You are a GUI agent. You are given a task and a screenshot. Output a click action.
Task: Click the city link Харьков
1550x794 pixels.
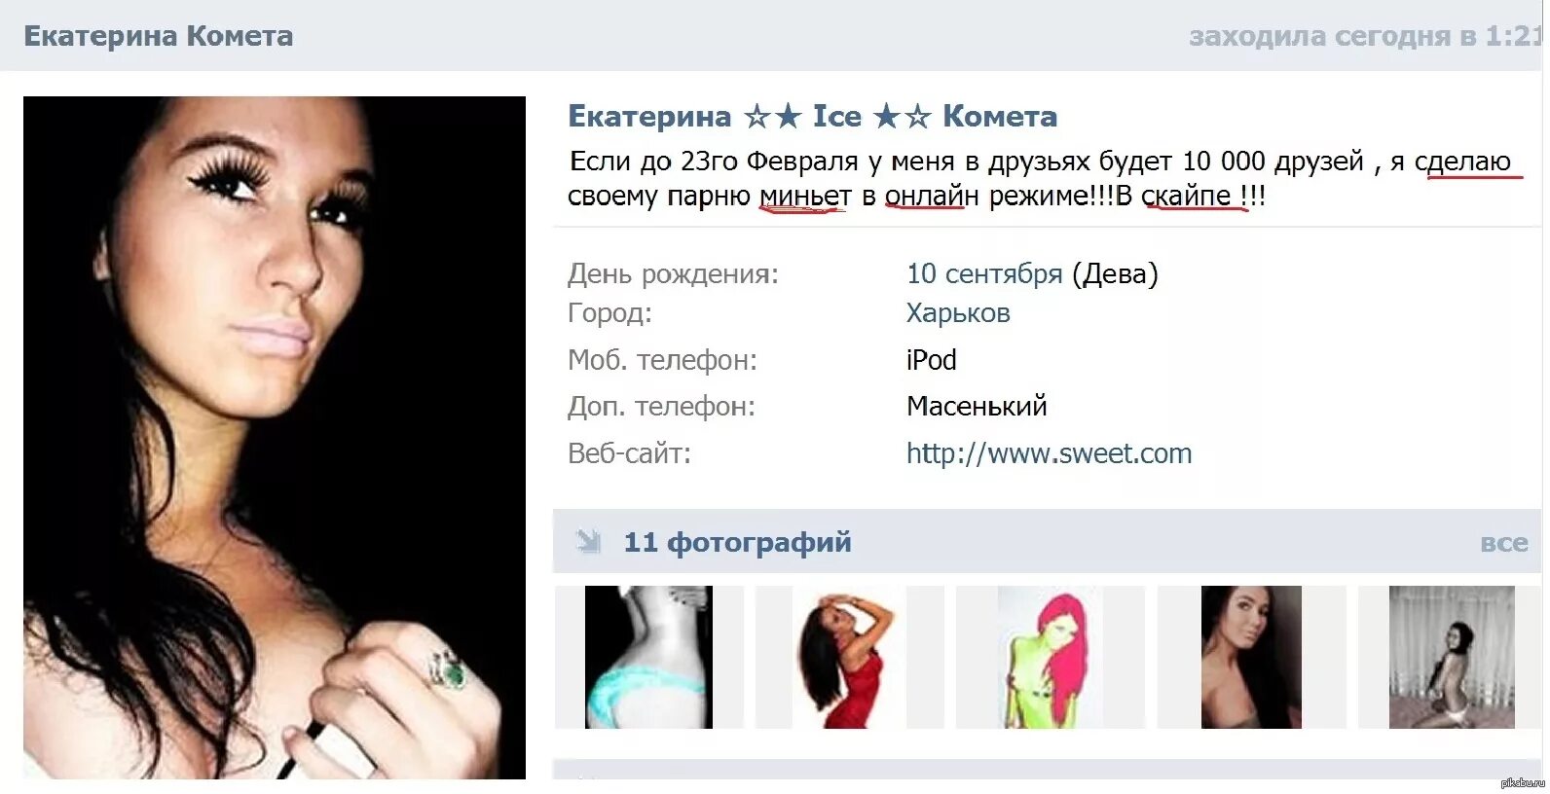[958, 313]
